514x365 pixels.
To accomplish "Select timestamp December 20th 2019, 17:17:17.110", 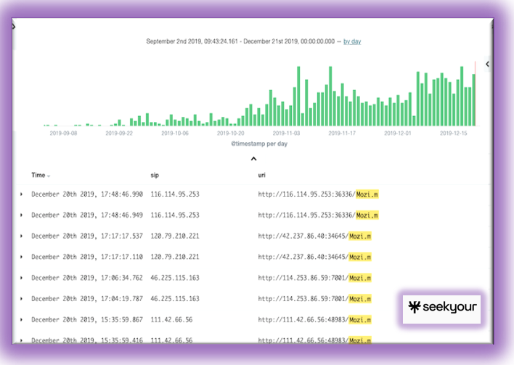I will 87,257.
